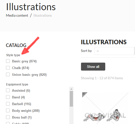This screenshot has width=135, height=124.
Task: Check the Barbell equipment checkbox
Action: coord(8,104)
